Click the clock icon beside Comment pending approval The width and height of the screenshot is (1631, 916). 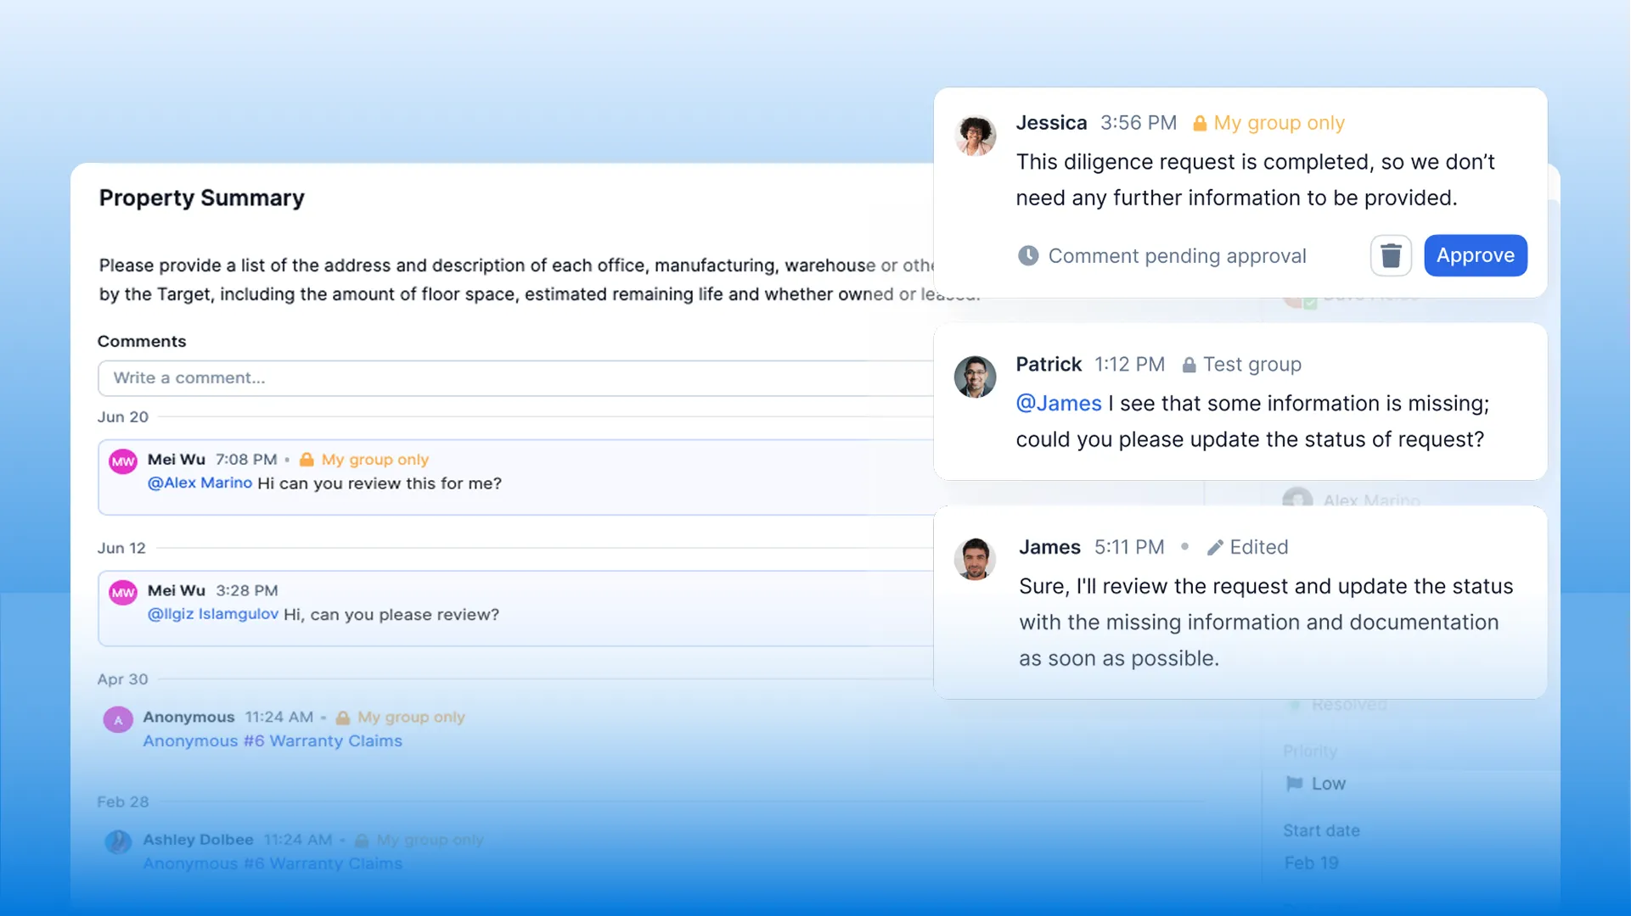point(1028,255)
